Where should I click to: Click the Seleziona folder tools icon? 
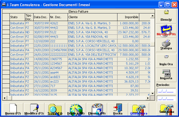[167, 109]
